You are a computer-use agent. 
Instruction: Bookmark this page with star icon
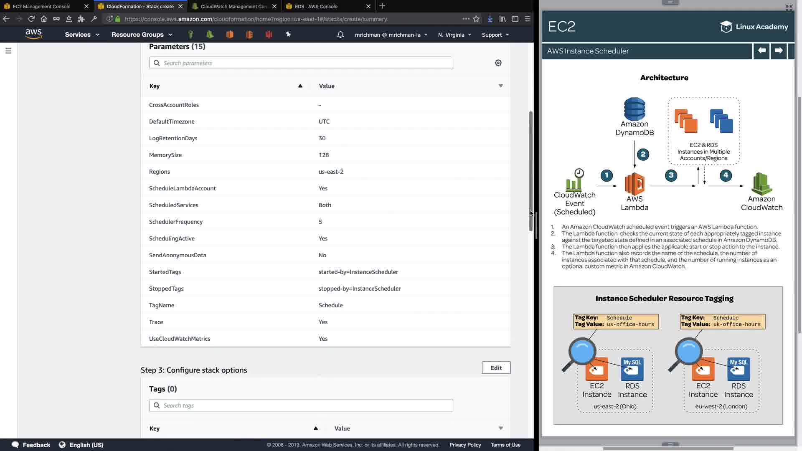[476, 19]
